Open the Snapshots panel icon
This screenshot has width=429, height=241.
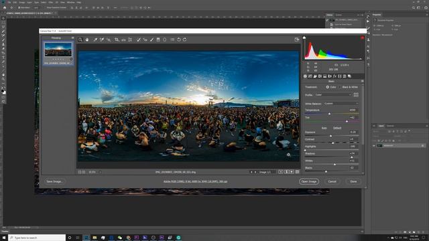(349, 76)
